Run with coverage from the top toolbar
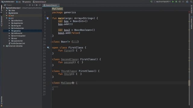Image resolution: width=193 pixels, height=108 pixels. (x=180, y=1)
